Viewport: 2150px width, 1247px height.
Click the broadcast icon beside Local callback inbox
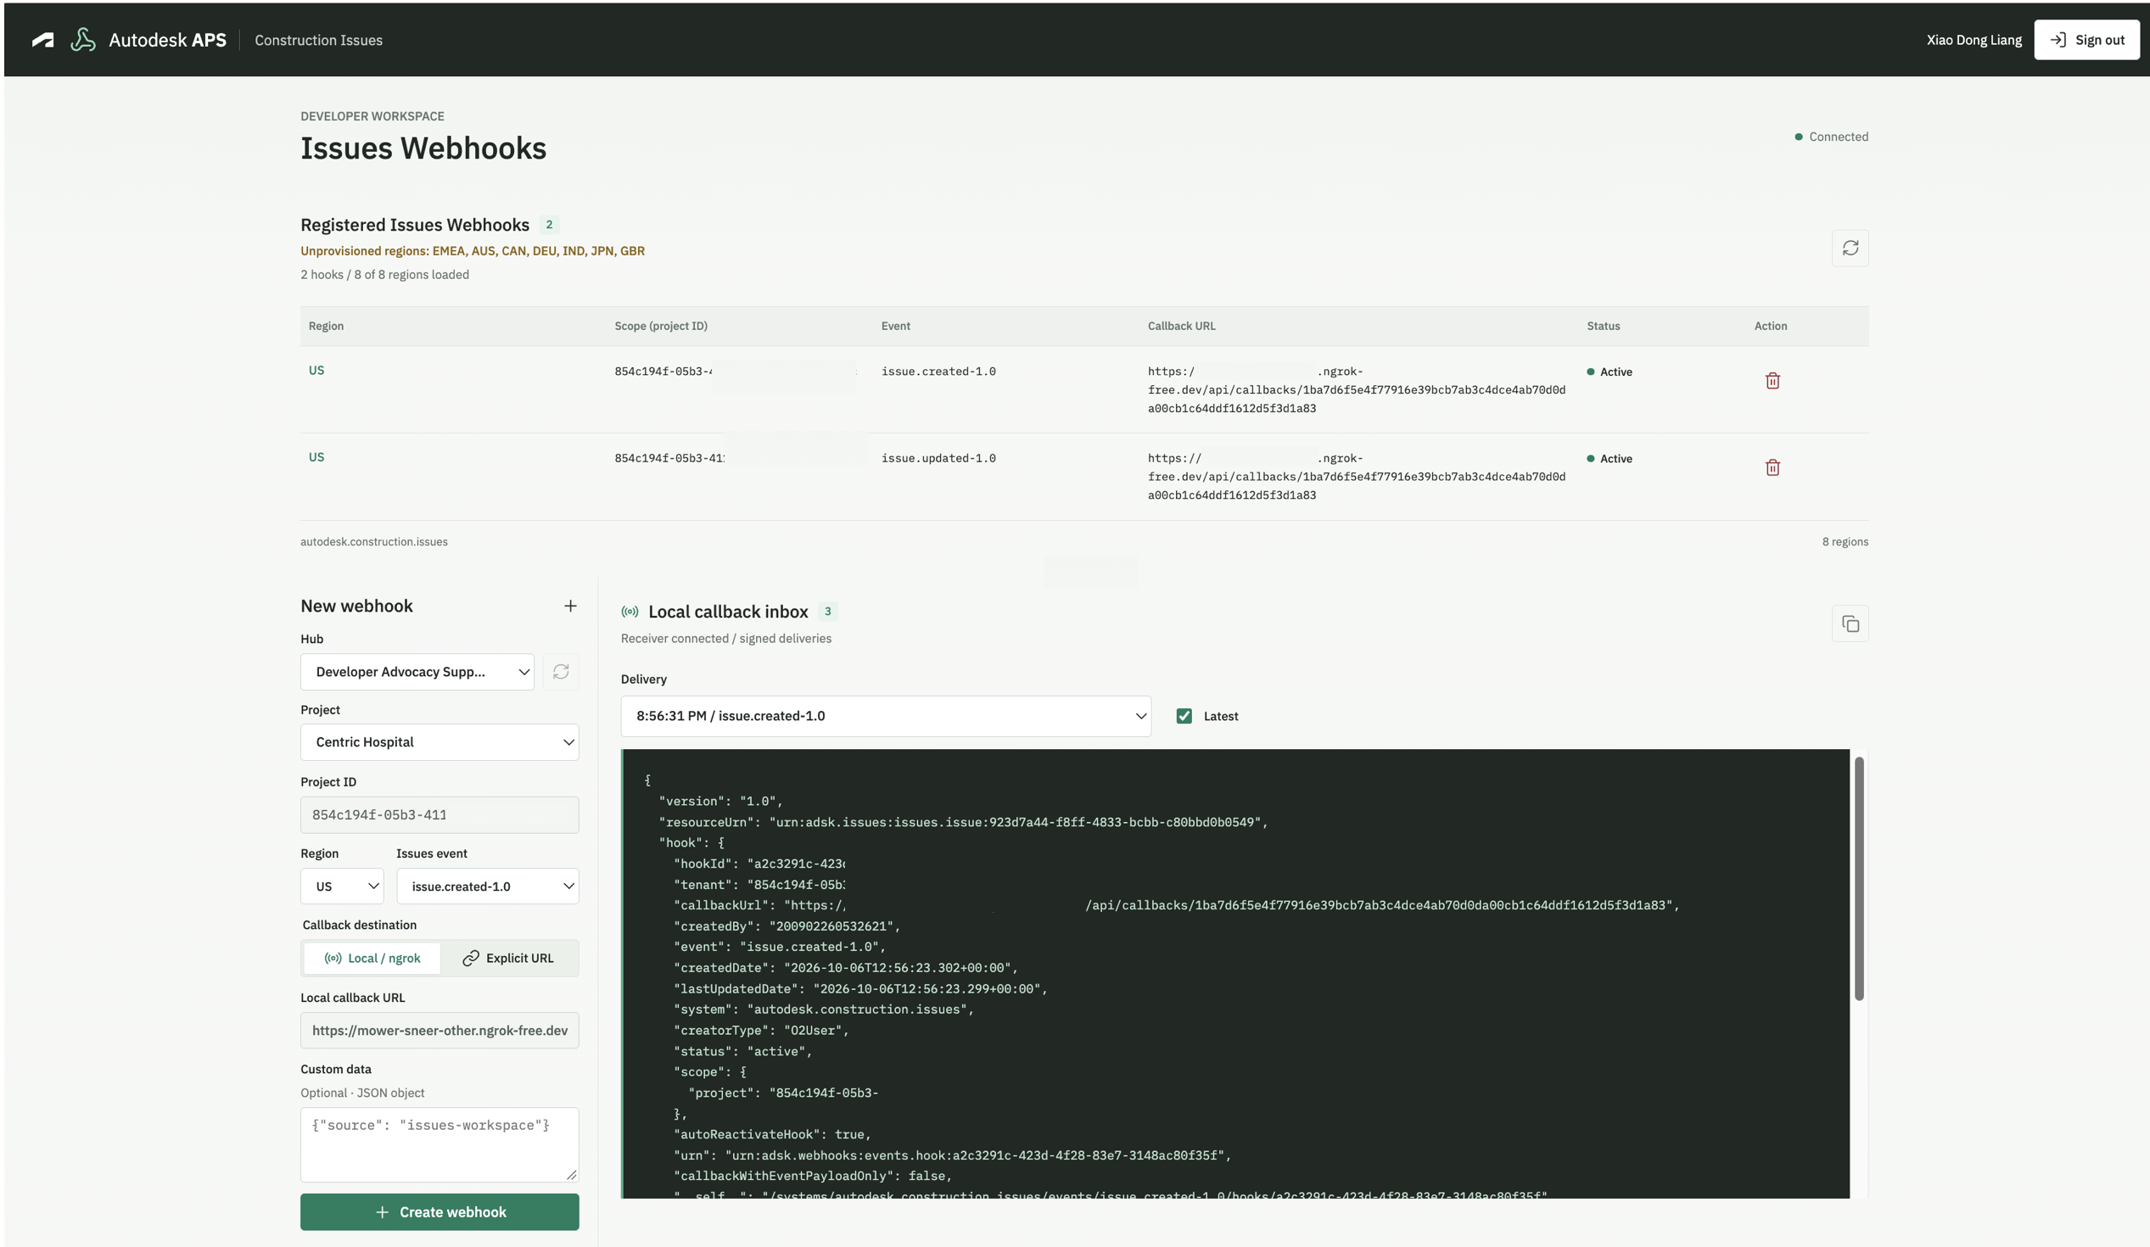(630, 612)
